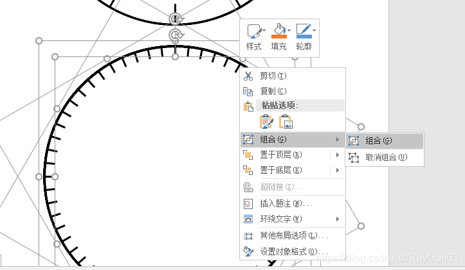
Task: Click the layout options icon
Action: [248, 236]
